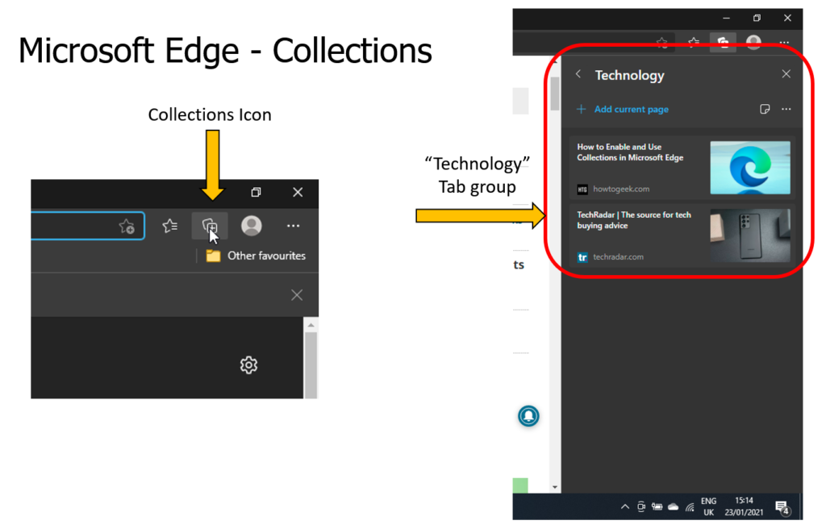This screenshot has width=826, height=529.
Task: Click the phone photo thumbnail
Action: [x=750, y=235]
